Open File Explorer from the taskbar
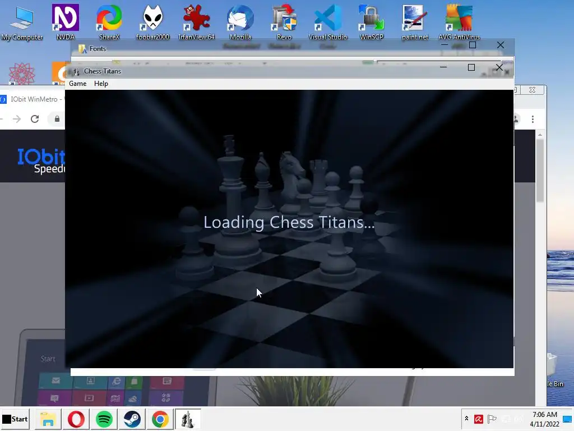574x431 pixels. [48, 419]
